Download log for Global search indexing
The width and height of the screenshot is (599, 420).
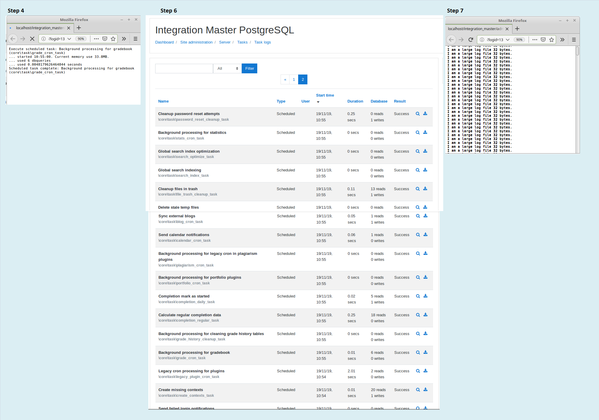(425, 170)
